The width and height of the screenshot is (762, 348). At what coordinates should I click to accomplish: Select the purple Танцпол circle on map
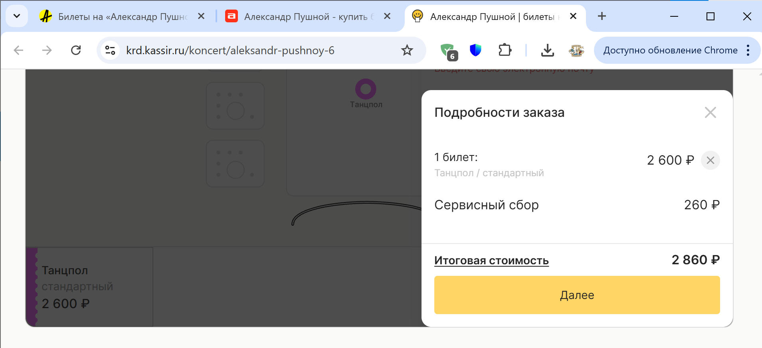coord(366,89)
